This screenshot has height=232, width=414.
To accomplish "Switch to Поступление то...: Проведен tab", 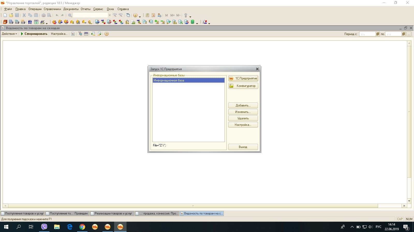I will (67, 213).
